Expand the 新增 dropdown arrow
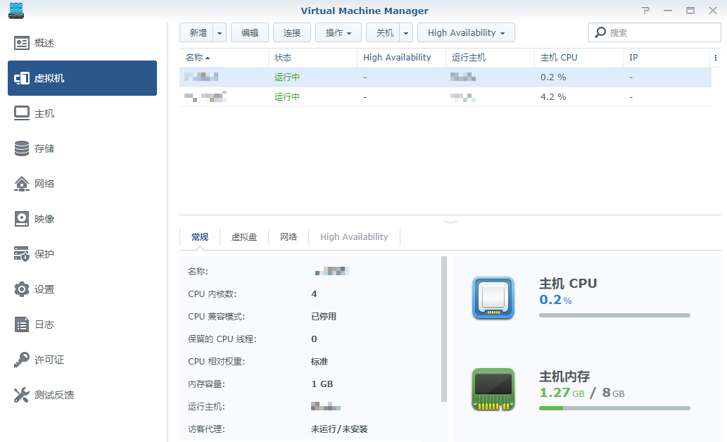 click(220, 33)
